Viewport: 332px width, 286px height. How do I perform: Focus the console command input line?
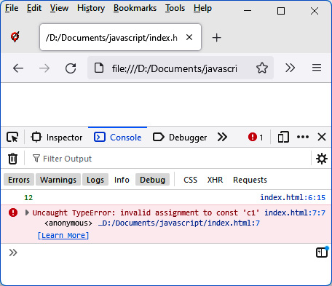coord(165,253)
